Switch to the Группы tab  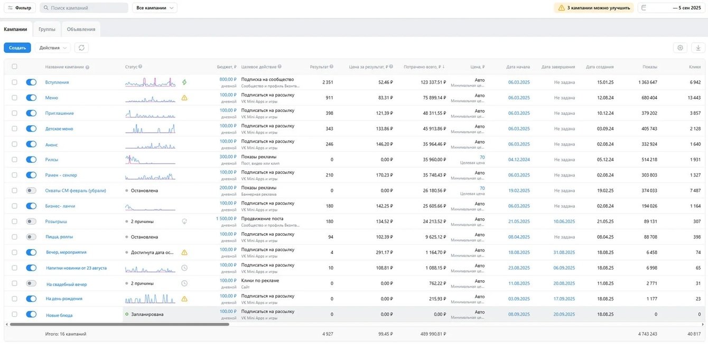click(x=47, y=29)
